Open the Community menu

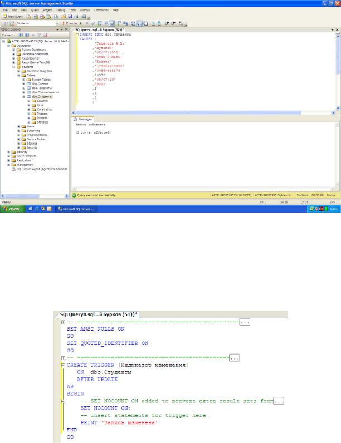(101, 10)
